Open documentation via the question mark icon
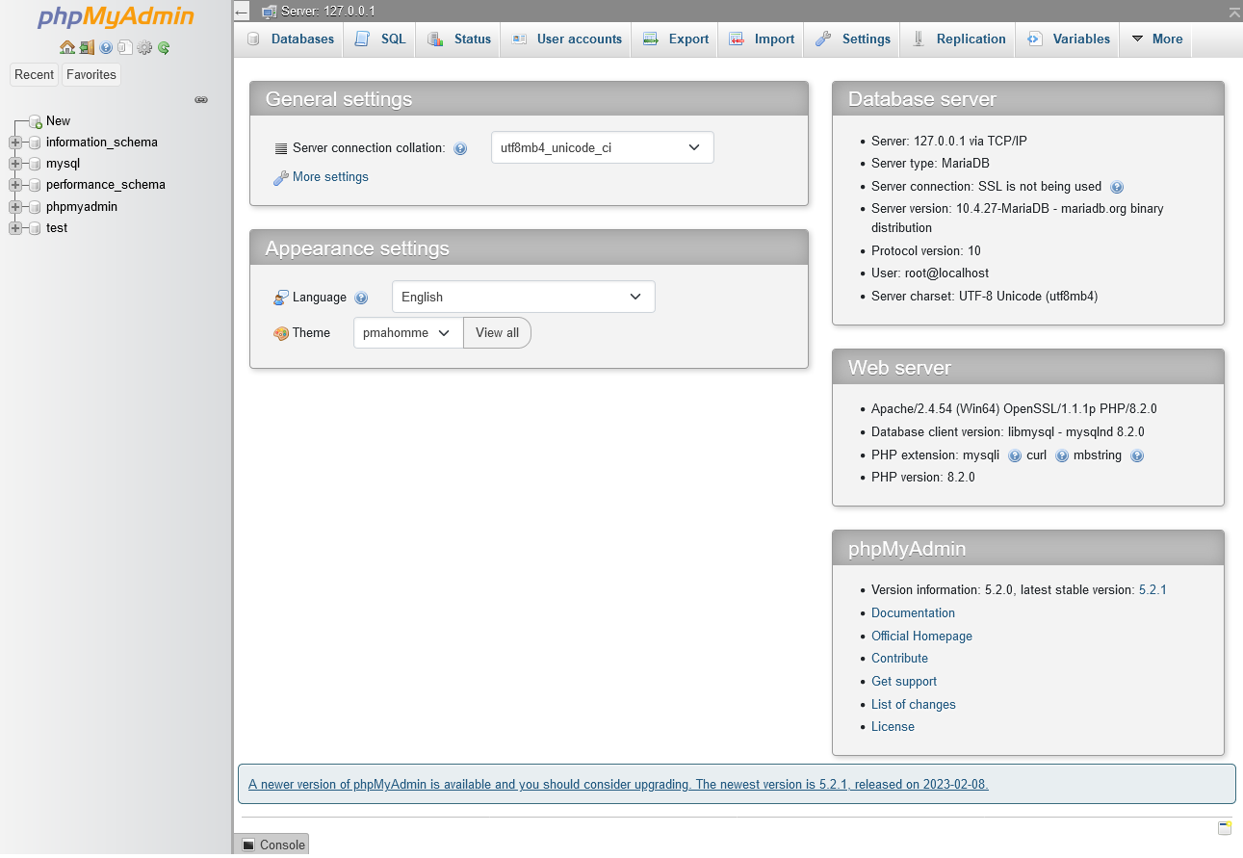Viewport: 1243px width, 858px height. (106, 47)
